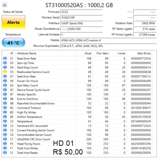Select the End-to-End Error threshold 99
Screen dimensions: 158x158
[123, 99]
